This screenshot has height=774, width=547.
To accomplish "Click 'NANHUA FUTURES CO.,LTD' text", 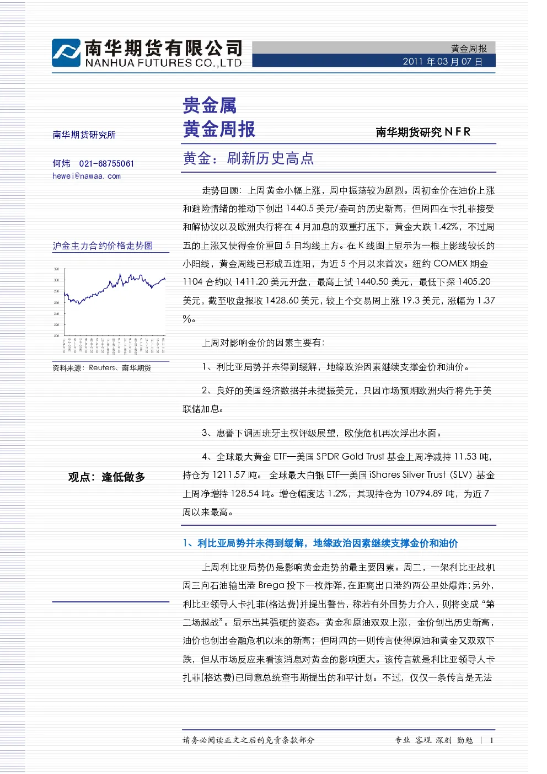I will (x=164, y=63).
